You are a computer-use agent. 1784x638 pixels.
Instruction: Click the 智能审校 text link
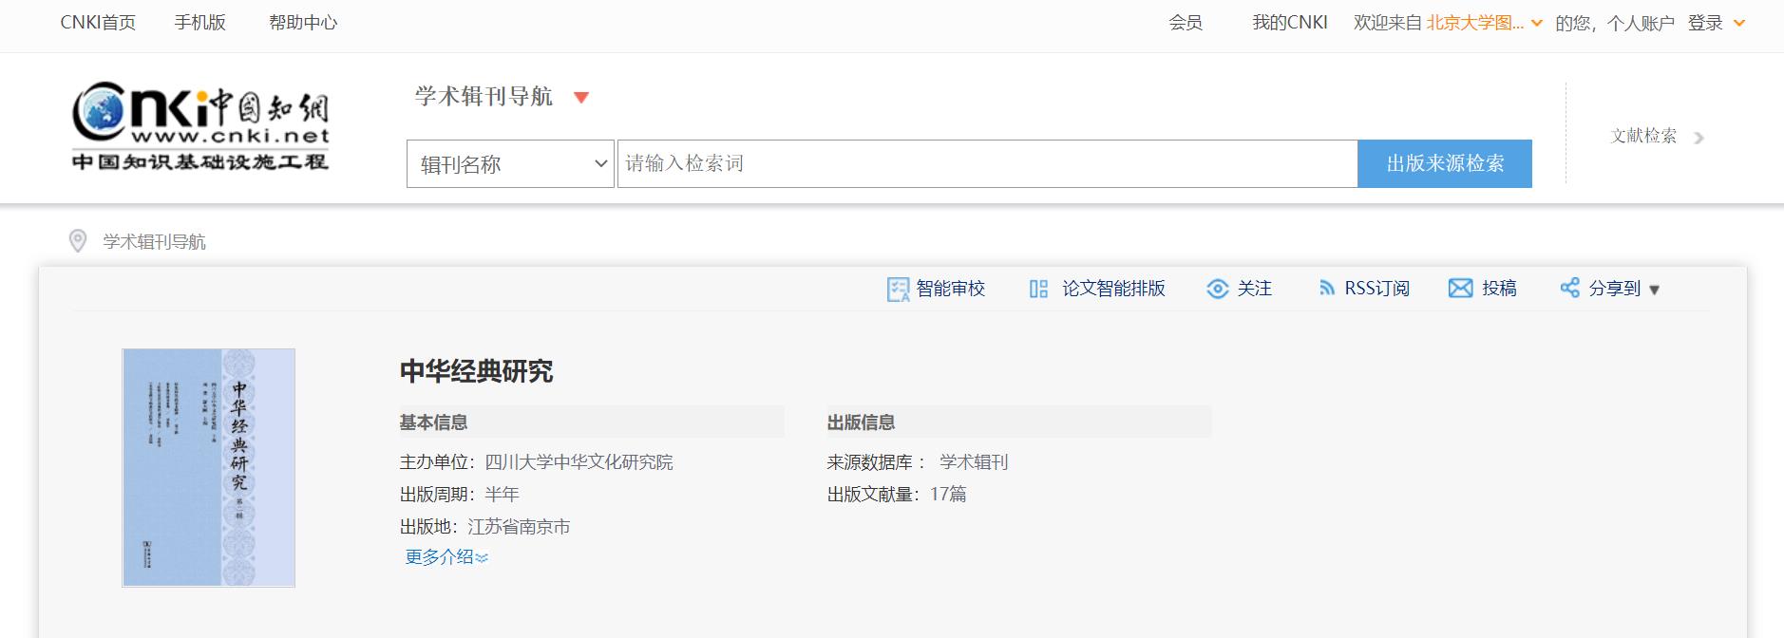pos(951,289)
